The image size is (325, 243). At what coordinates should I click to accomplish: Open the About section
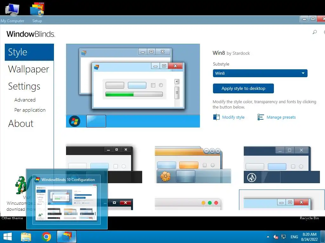21,124
